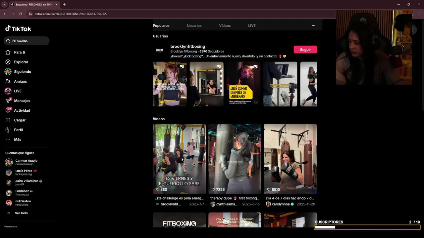The width and height of the screenshot is (424, 238).
Task: Open the redhead woman profile thumbnail
Action: 170,84
